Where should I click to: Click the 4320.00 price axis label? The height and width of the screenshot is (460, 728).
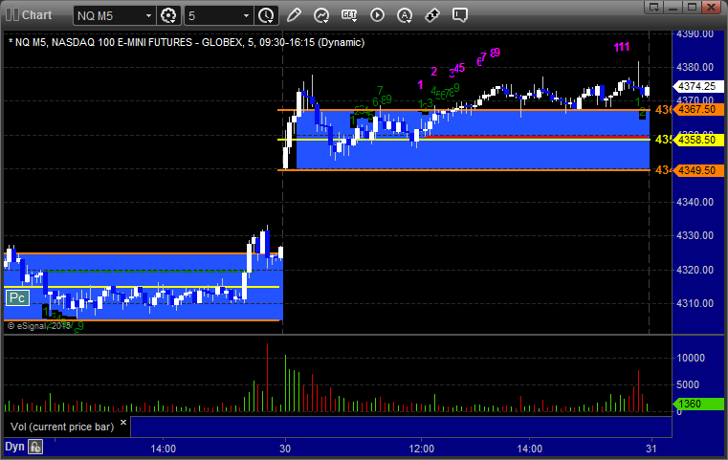point(695,270)
